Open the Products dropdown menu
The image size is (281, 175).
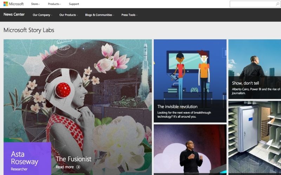coord(54,4)
